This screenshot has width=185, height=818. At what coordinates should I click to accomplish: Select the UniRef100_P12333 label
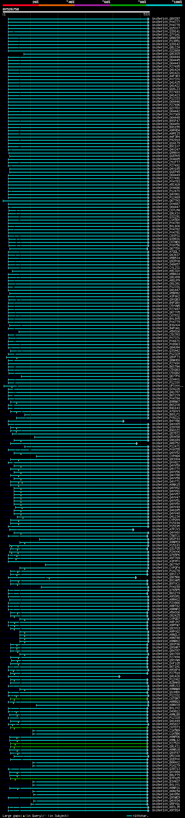166,98
